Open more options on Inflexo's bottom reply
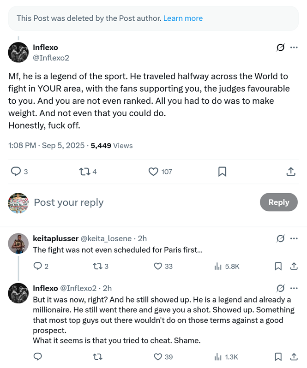 pyautogui.click(x=294, y=288)
